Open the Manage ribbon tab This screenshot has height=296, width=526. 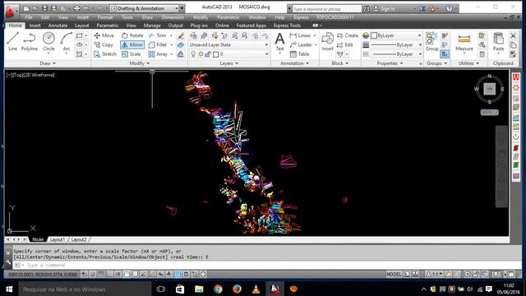[x=151, y=25]
